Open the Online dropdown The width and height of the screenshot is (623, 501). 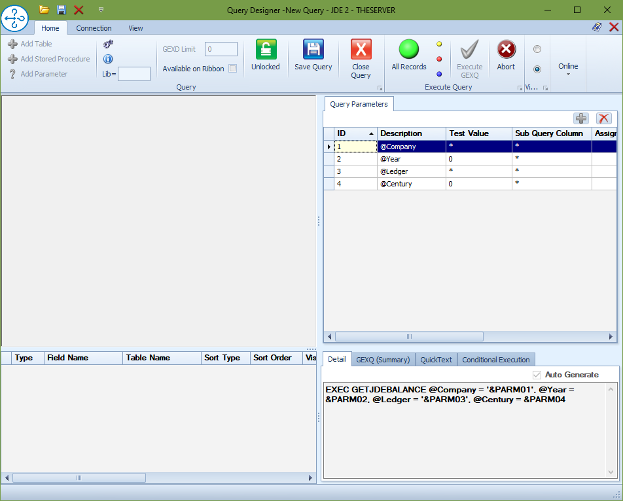(568, 73)
